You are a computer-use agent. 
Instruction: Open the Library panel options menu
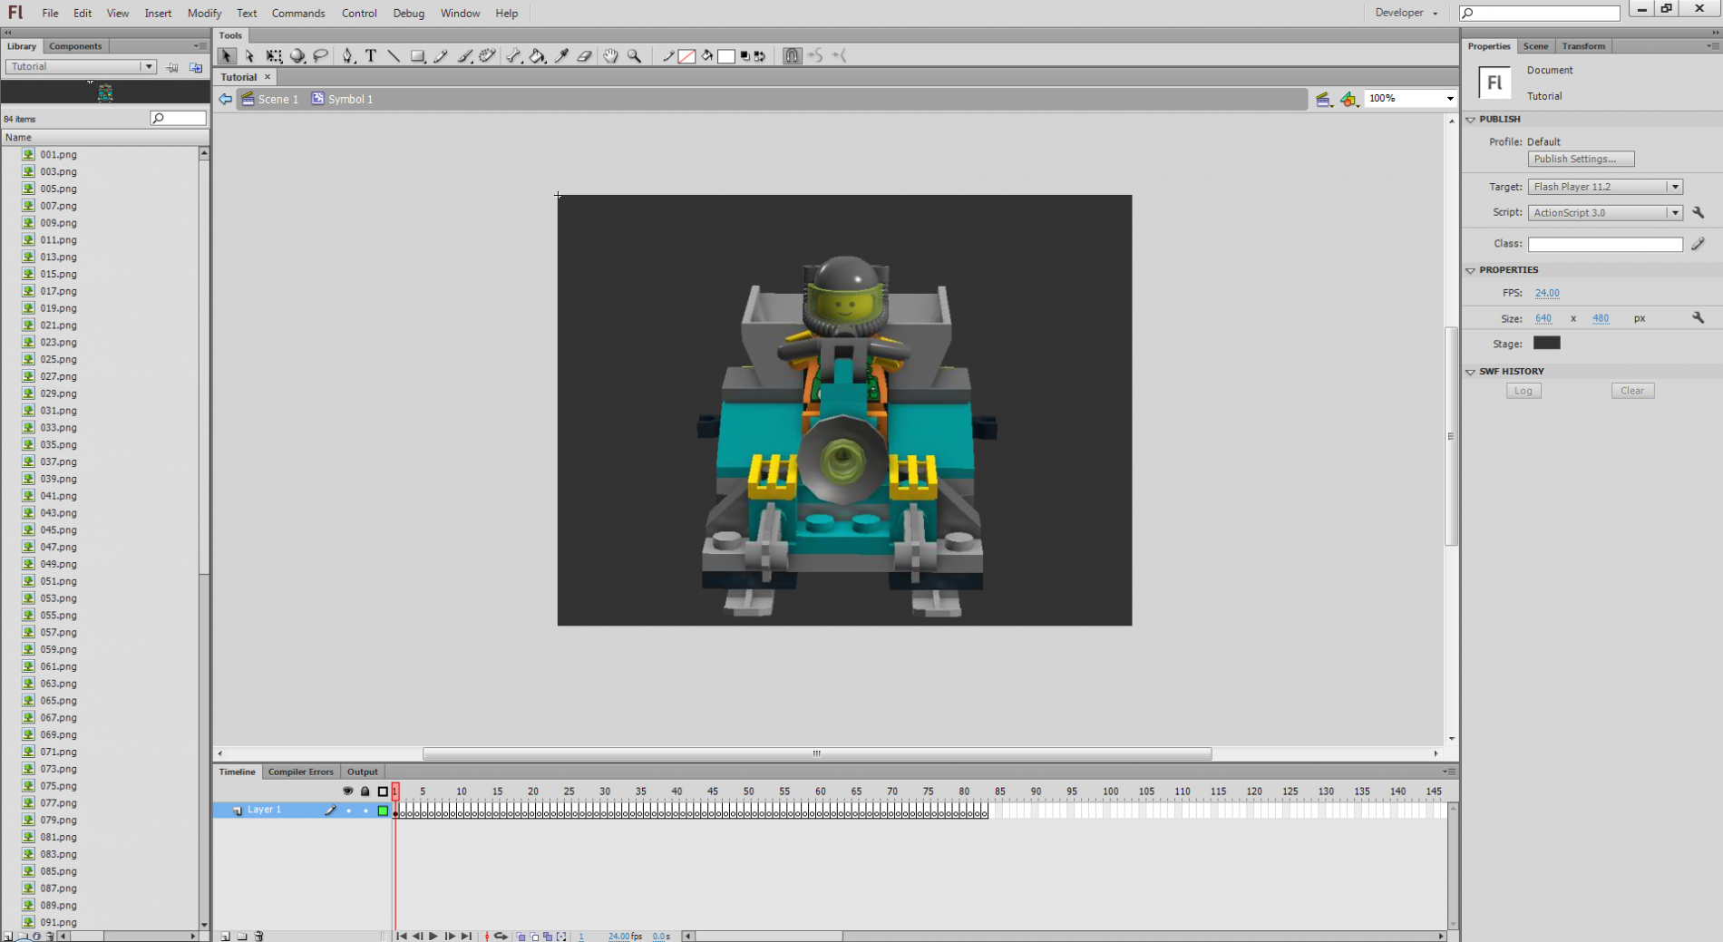point(200,45)
